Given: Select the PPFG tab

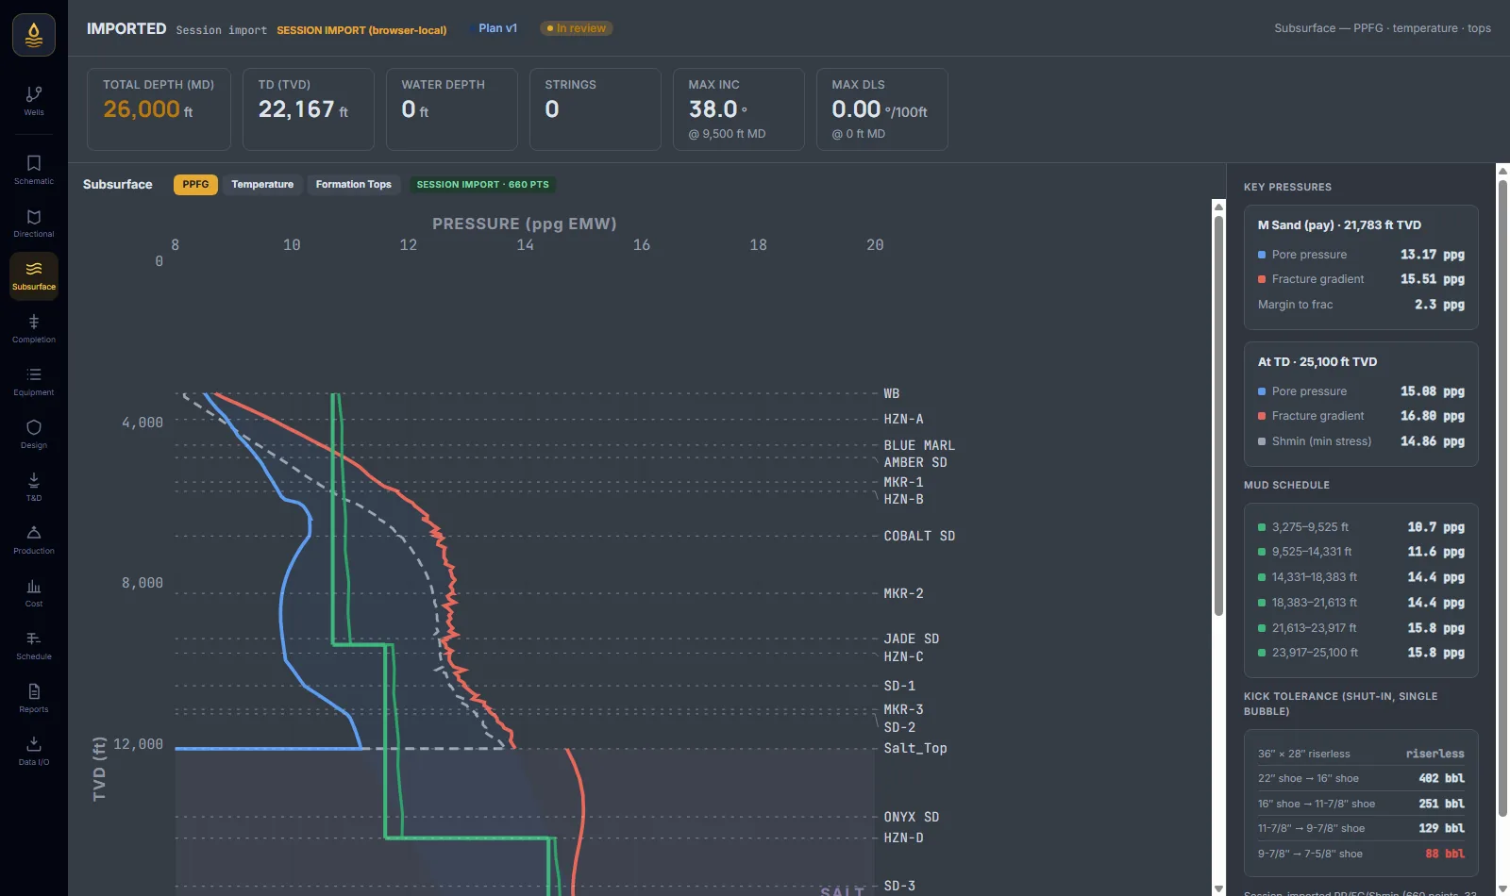Looking at the screenshot, I should tap(195, 185).
